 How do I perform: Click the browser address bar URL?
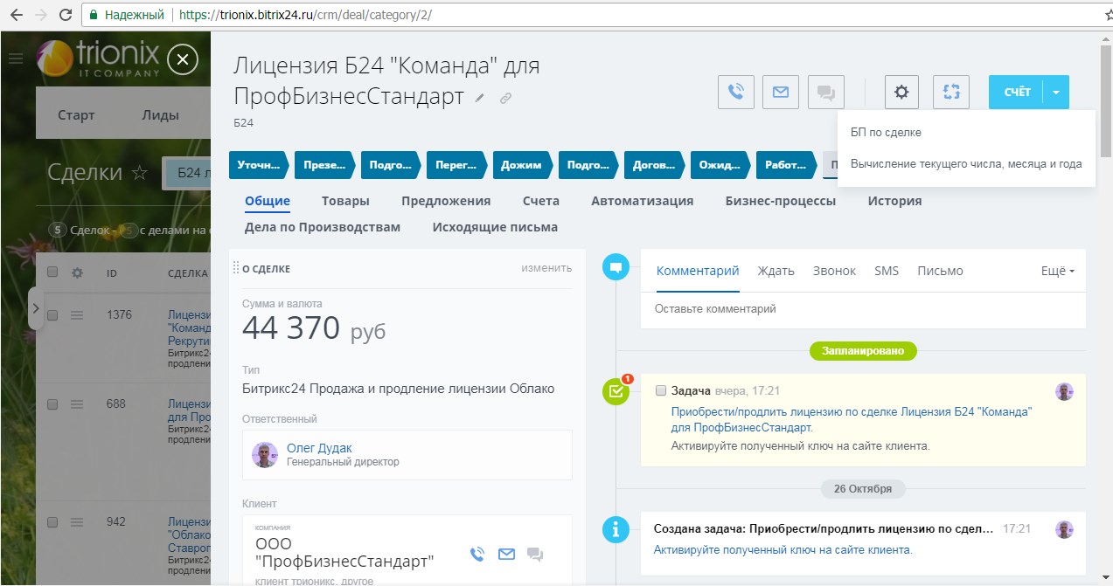tap(304, 15)
